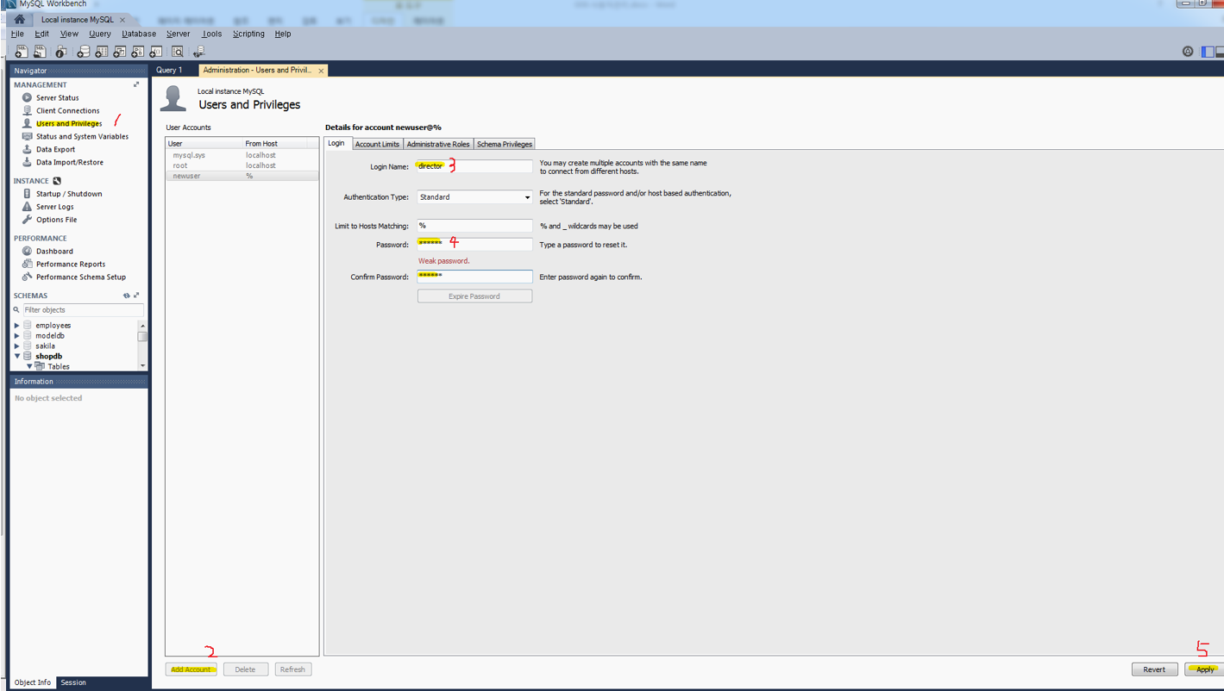Open Client Connections in Navigator

[67, 110]
